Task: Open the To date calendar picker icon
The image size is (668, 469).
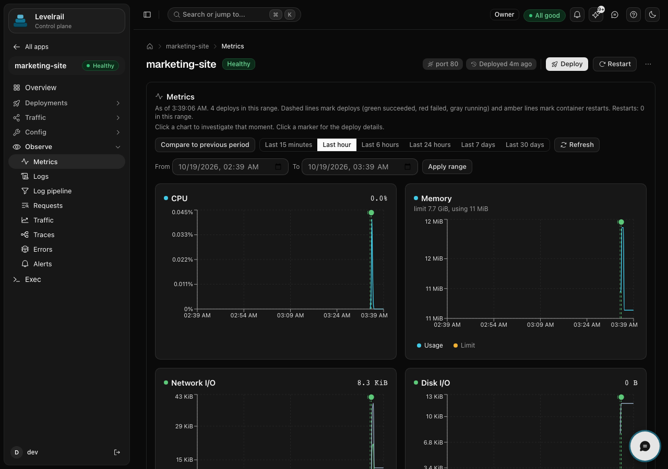Action: pyautogui.click(x=408, y=167)
